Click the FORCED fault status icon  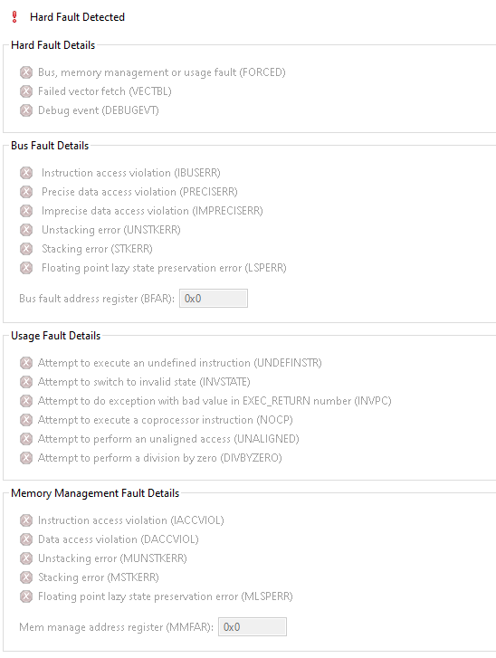26,72
